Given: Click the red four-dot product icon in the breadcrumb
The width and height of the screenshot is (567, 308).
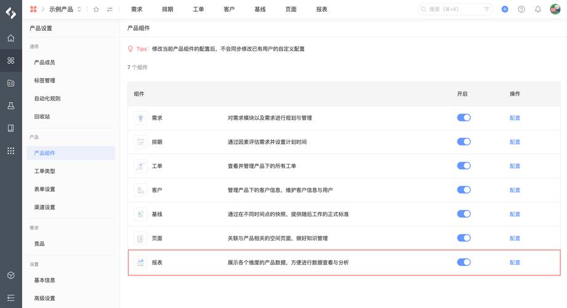Looking at the screenshot, I should point(33,9).
